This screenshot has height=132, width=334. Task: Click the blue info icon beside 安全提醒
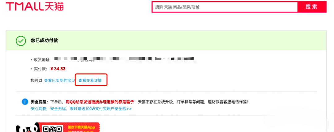[x=25, y=102]
